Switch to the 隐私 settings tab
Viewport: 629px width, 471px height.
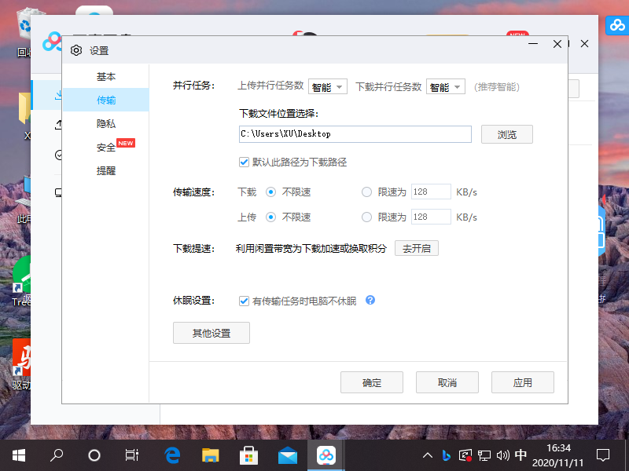point(106,123)
